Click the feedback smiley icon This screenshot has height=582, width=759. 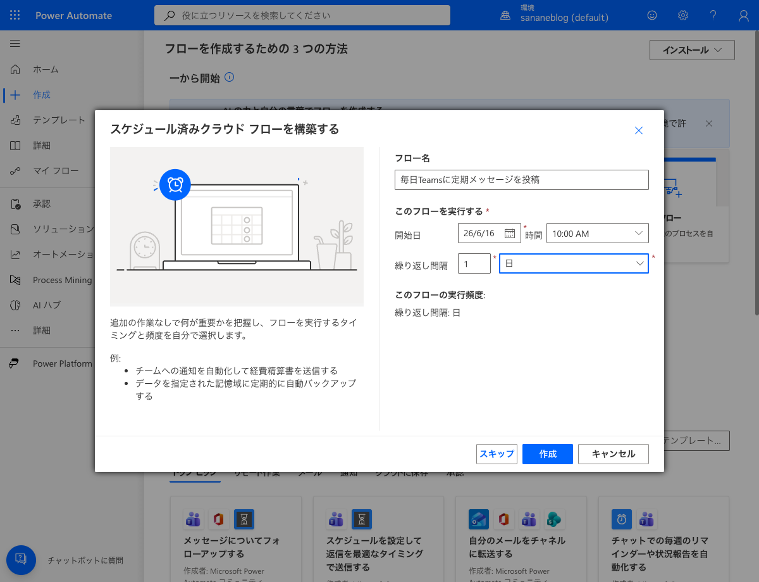coord(652,15)
